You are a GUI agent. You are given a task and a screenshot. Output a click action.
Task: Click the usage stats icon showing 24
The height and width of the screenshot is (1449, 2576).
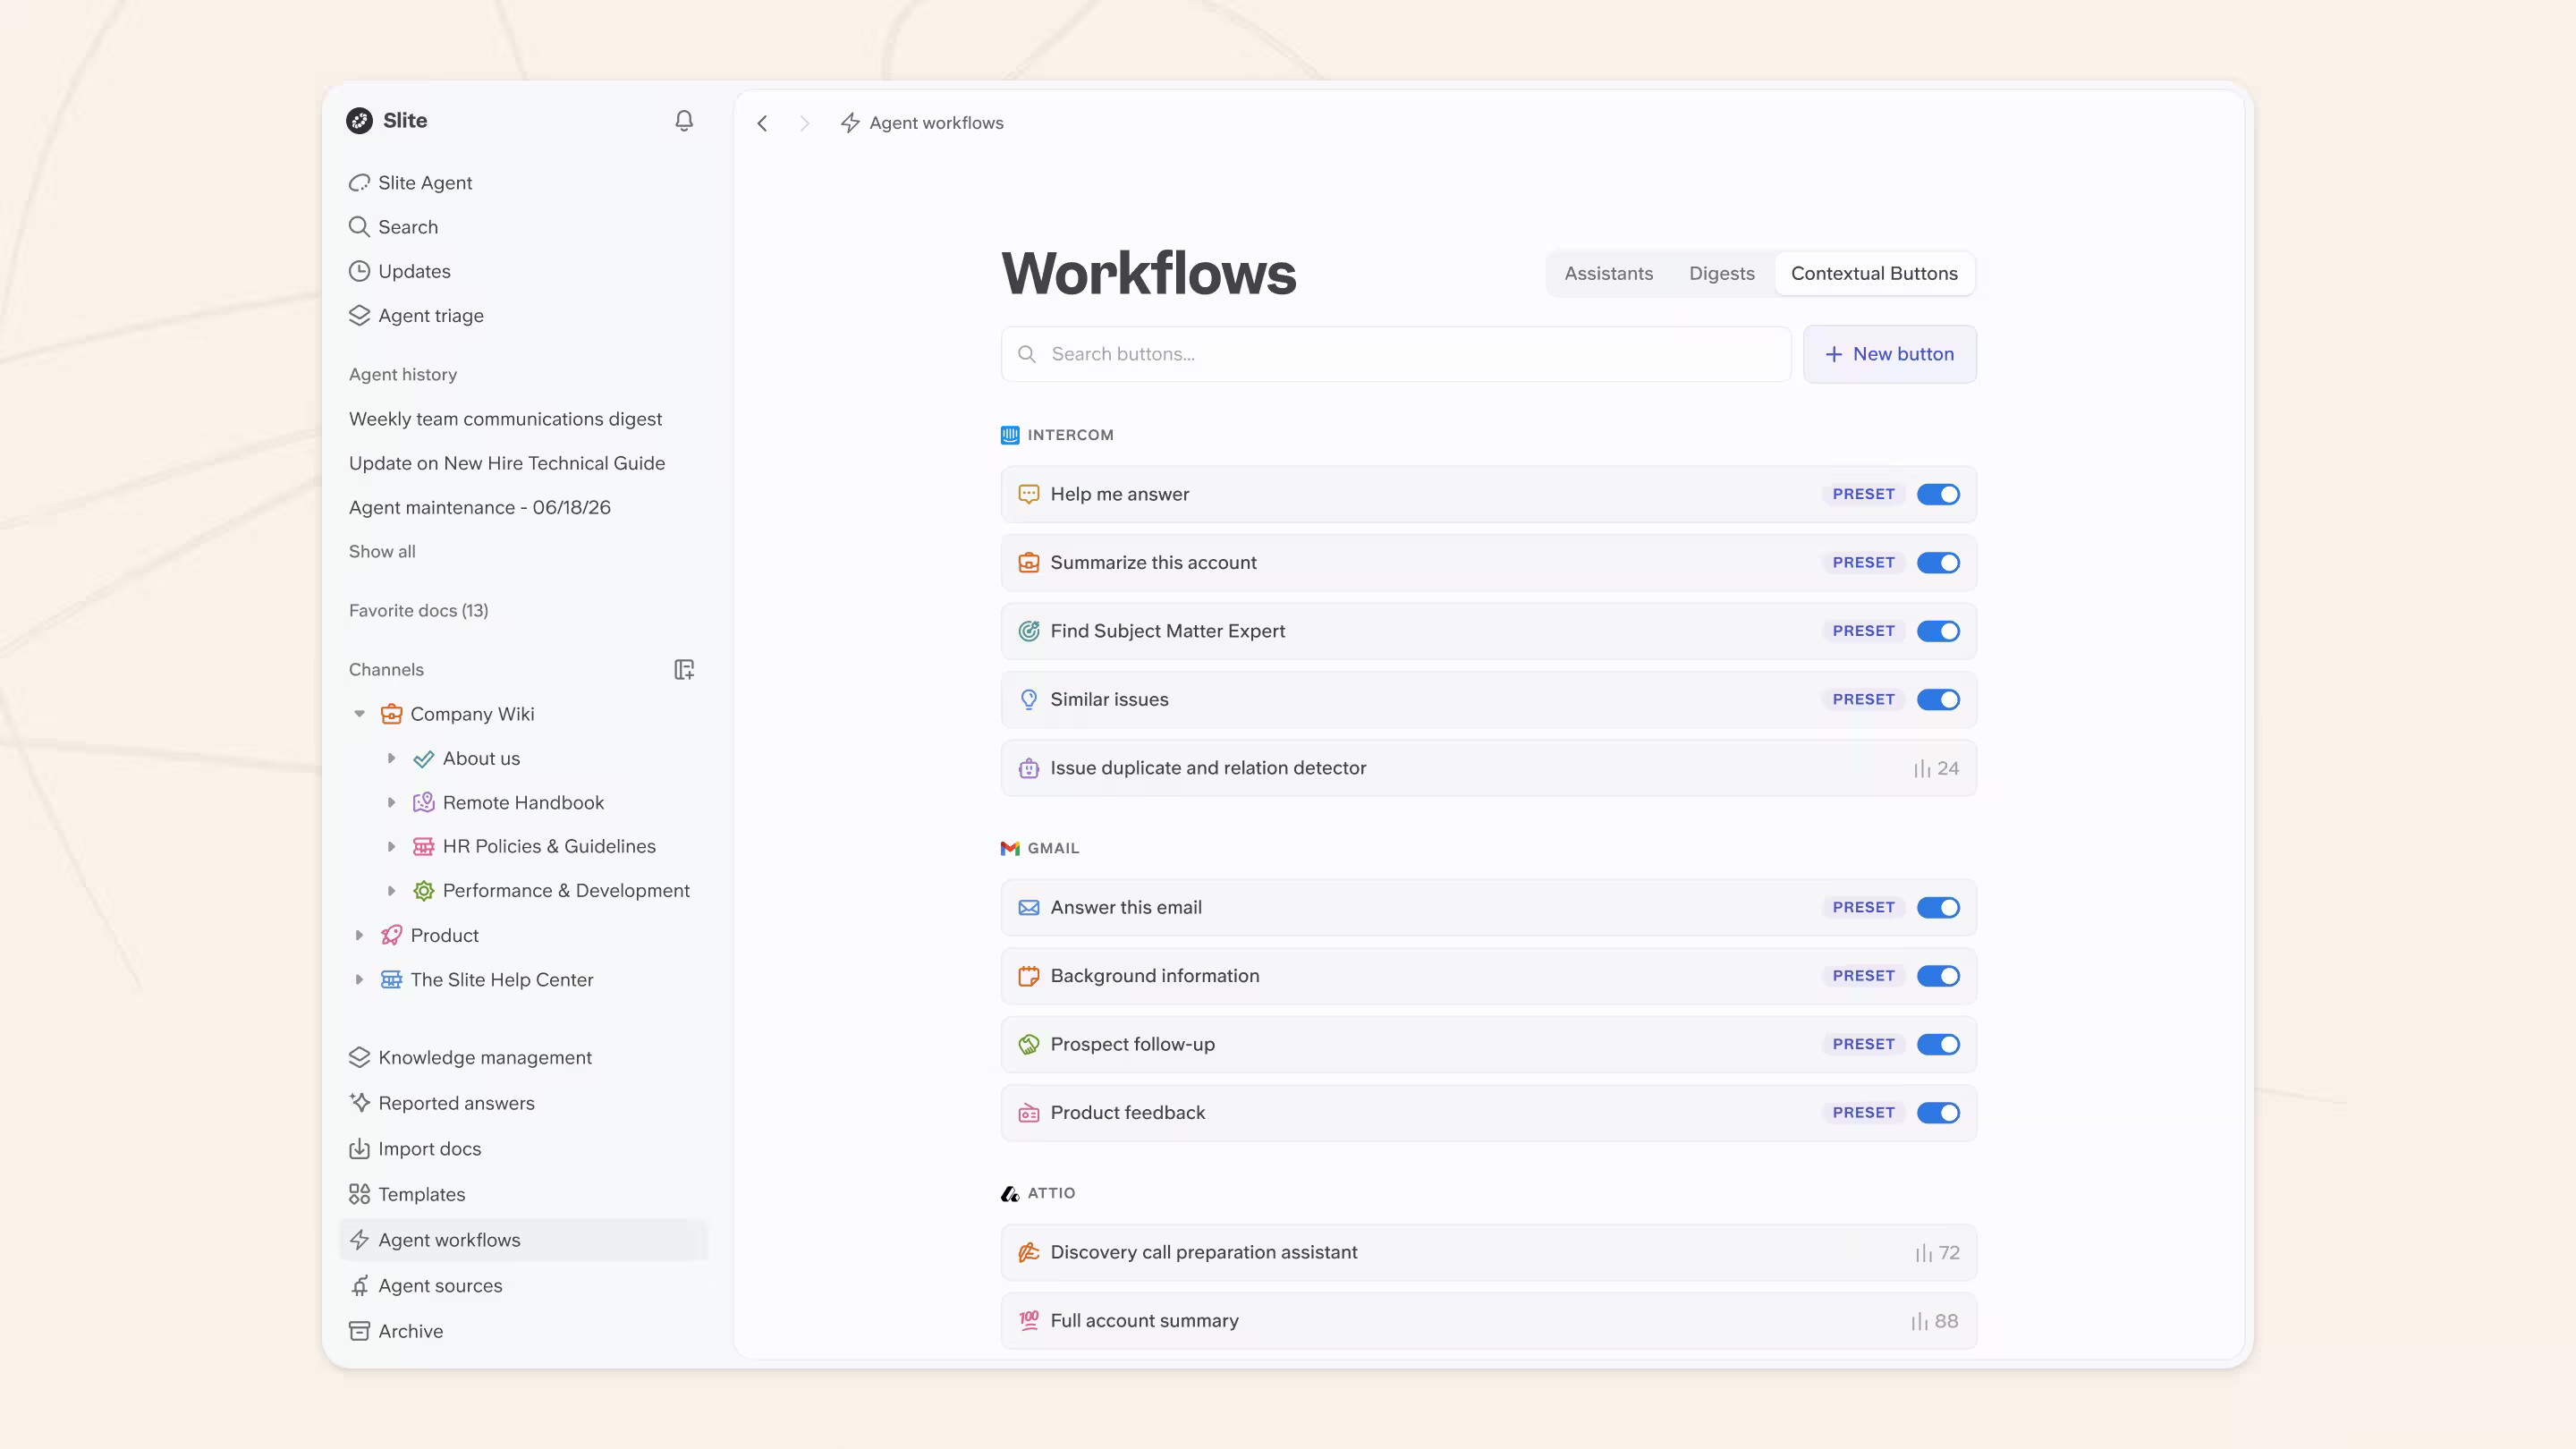point(1922,769)
